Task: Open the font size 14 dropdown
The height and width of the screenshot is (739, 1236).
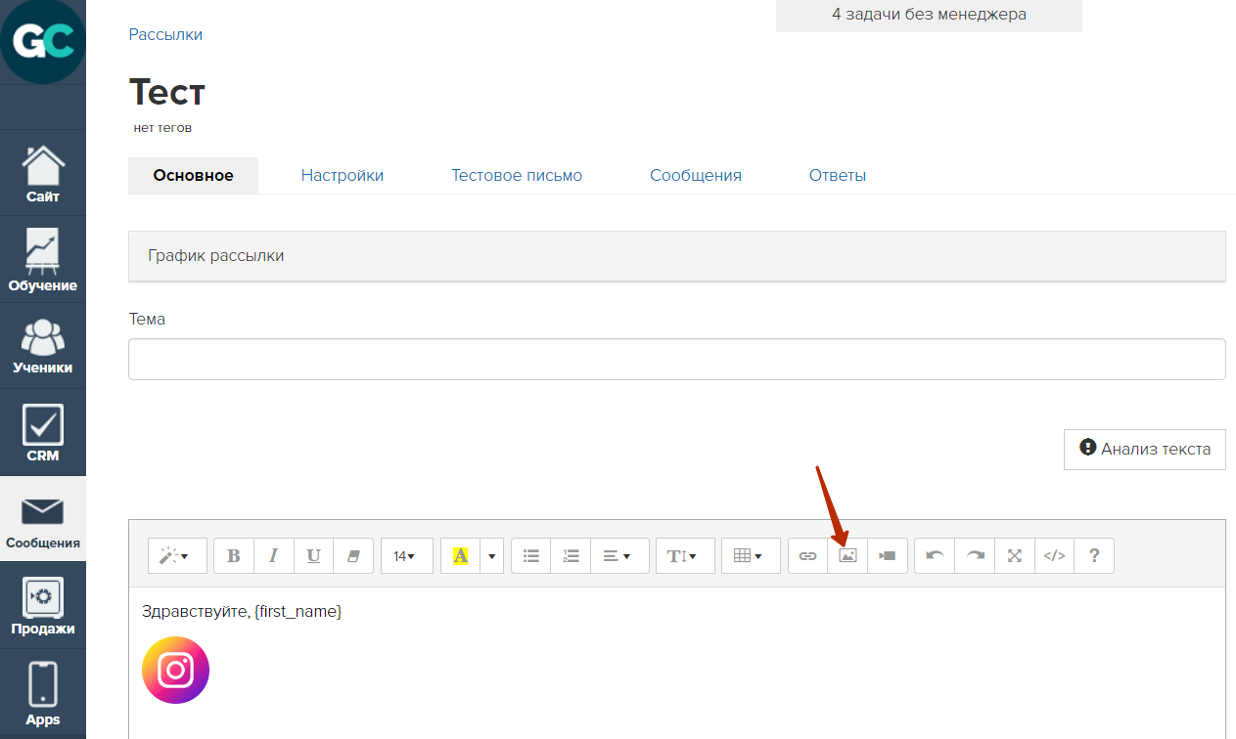Action: pyautogui.click(x=405, y=555)
